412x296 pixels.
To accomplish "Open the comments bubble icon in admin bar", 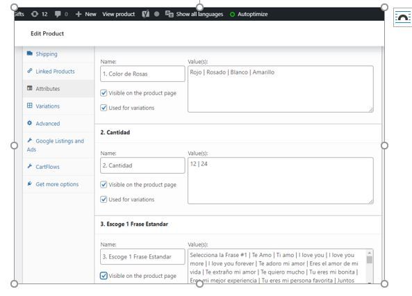I will point(58,14).
